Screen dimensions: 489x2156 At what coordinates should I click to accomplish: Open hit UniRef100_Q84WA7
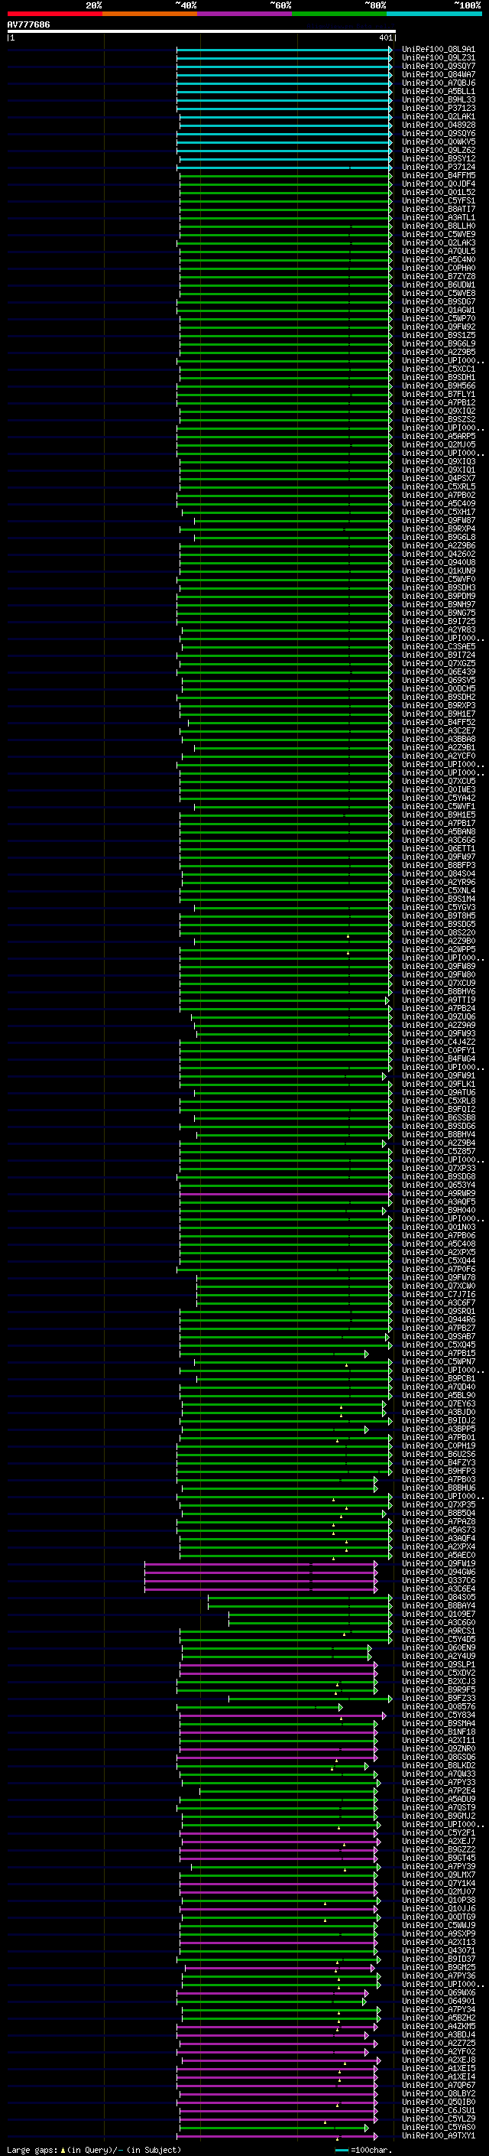coord(439,74)
